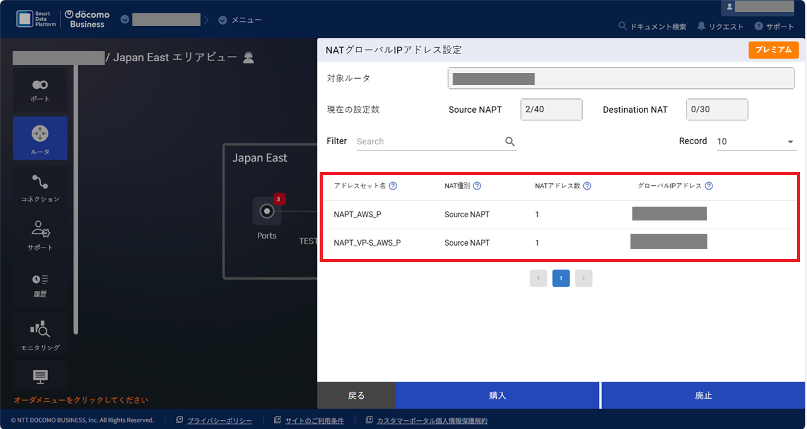Open the モニタリング sidebar icon
The image size is (807, 429).
pos(40,335)
